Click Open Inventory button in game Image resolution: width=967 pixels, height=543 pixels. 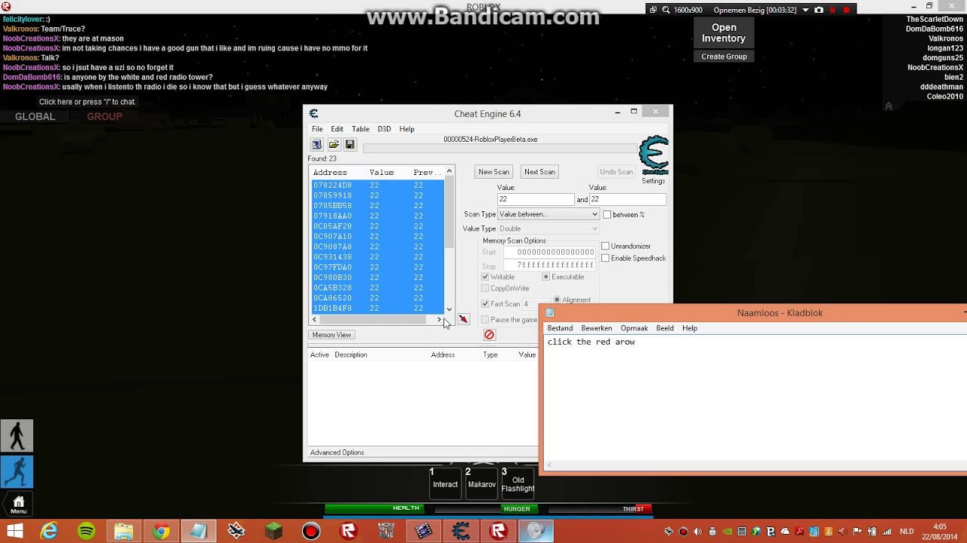[724, 33]
